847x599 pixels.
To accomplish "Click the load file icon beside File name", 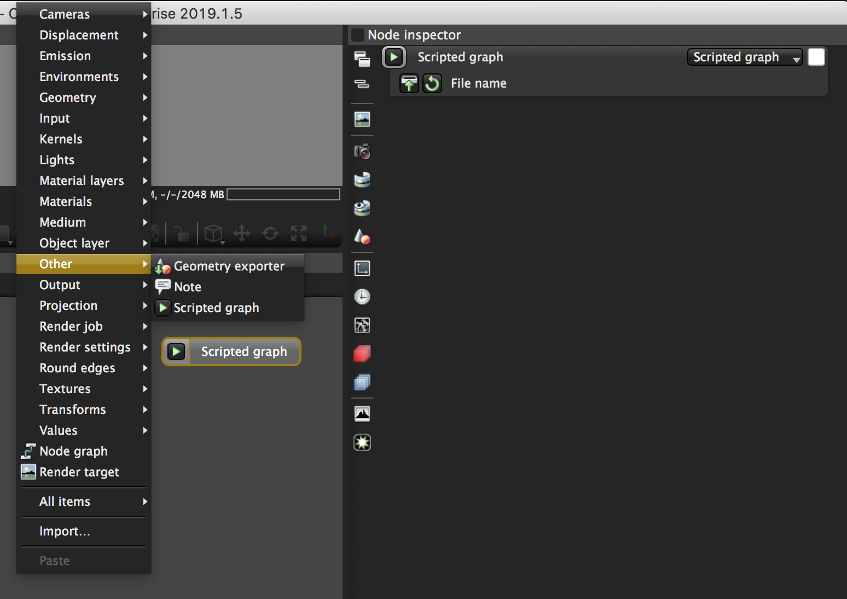I will 409,83.
